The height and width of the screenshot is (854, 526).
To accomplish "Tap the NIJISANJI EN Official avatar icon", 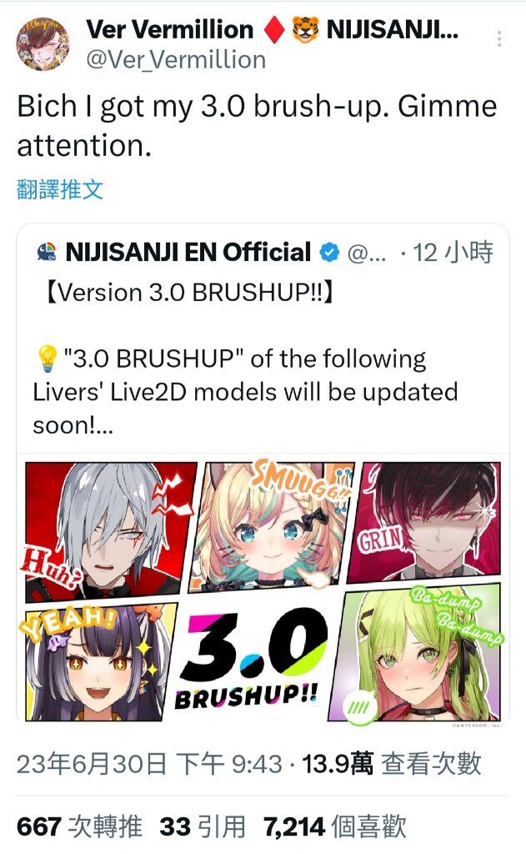I will click(47, 252).
